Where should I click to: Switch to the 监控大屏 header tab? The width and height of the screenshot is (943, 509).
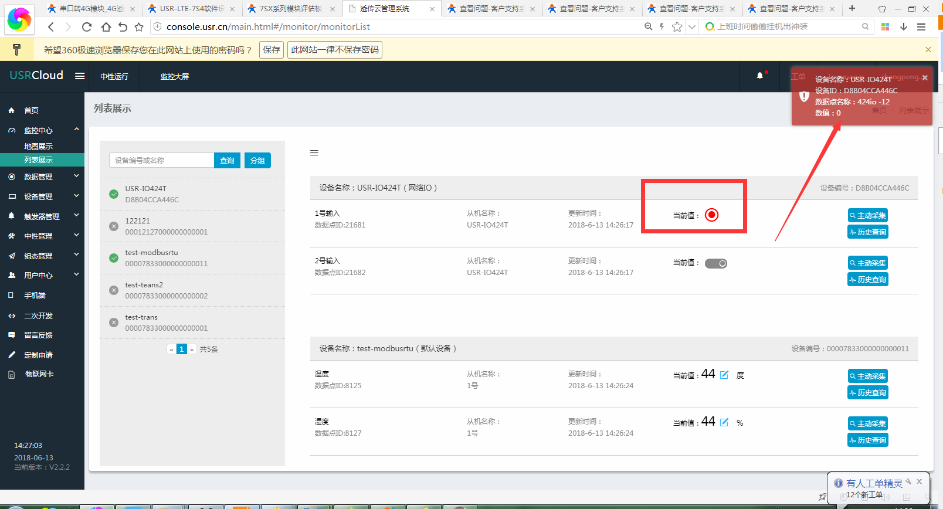click(175, 77)
